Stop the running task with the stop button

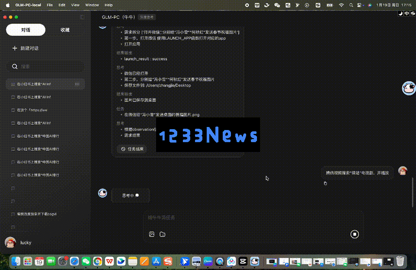pos(354,234)
